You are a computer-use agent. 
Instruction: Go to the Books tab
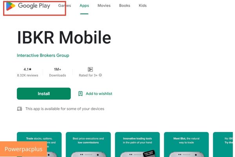click(125, 5)
